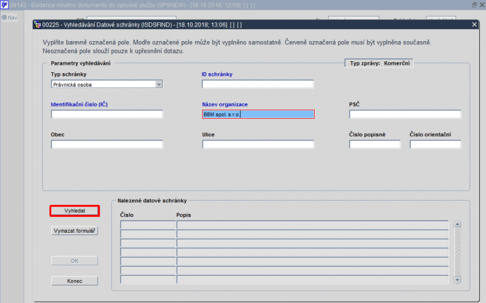Click the Ulice input field
486x303 pixels.
[258, 144]
